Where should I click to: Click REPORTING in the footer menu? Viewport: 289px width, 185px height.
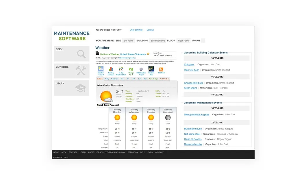click(133, 152)
